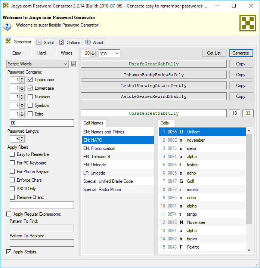
Task: Check the For Phone Keypad filter
Action: pyautogui.click(x=12, y=171)
